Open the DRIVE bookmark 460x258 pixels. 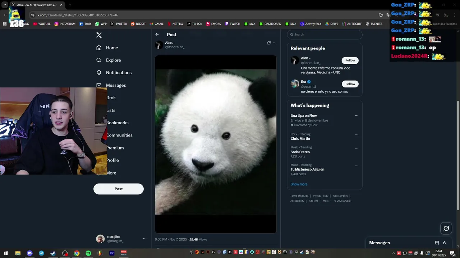[332, 24]
